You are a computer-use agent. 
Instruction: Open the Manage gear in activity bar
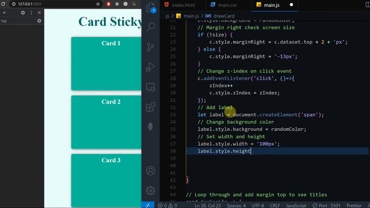(150, 191)
